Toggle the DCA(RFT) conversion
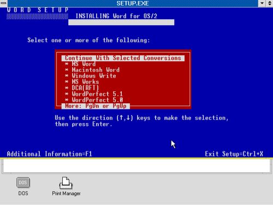Viewport: 273px width, 205px height. pos(82,88)
